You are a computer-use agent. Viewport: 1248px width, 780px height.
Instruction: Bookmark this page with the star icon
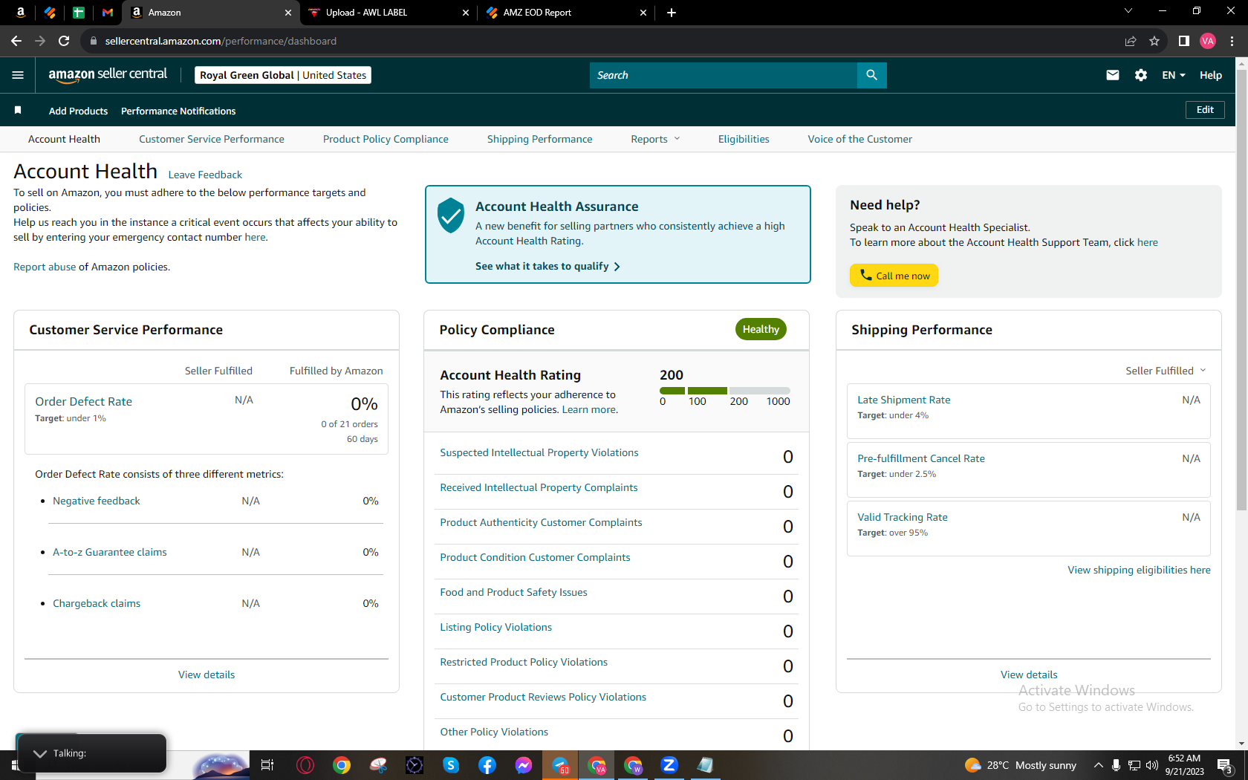(x=1154, y=41)
